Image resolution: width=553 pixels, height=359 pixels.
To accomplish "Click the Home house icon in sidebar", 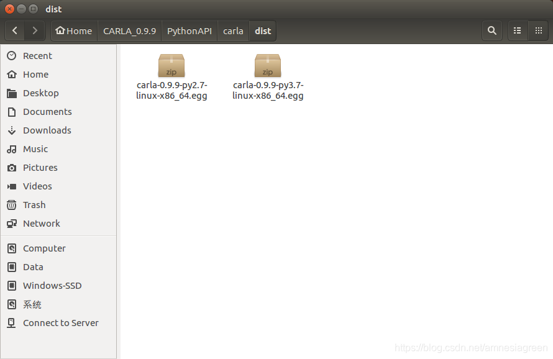I will coord(12,75).
